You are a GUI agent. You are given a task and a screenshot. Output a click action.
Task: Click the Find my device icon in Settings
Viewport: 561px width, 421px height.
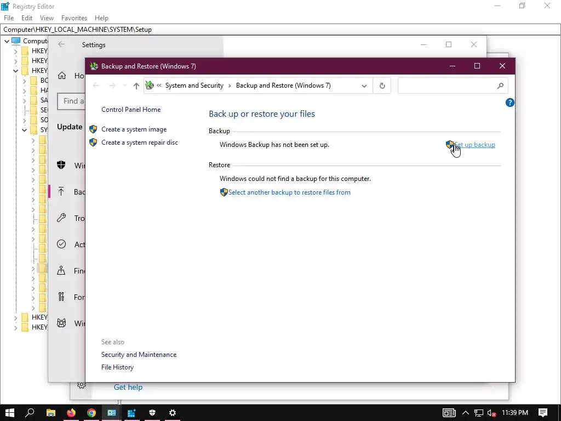pyautogui.click(x=61, y=270)
